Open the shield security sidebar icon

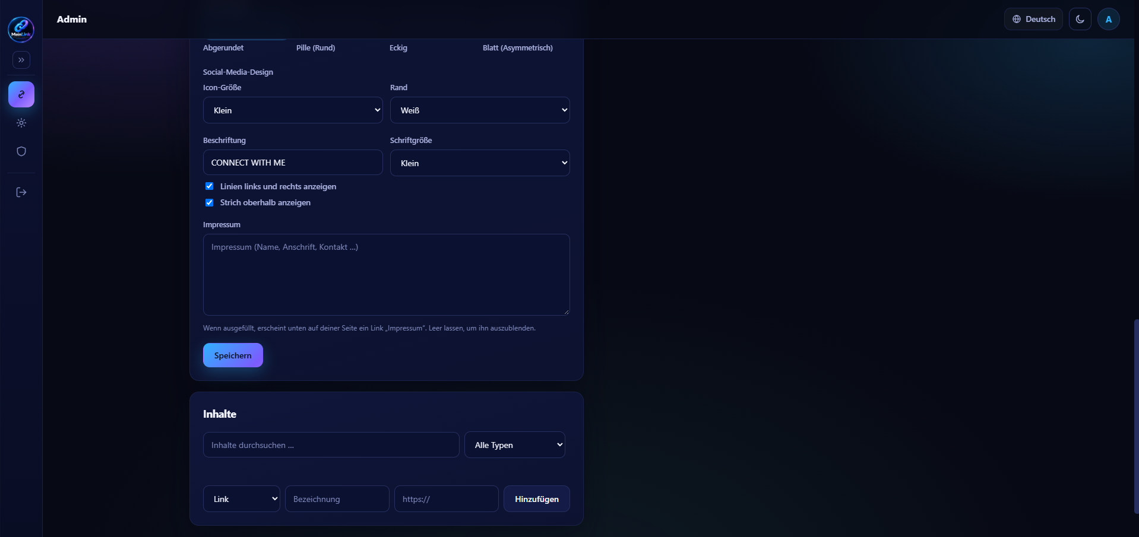tap(21, 151)
